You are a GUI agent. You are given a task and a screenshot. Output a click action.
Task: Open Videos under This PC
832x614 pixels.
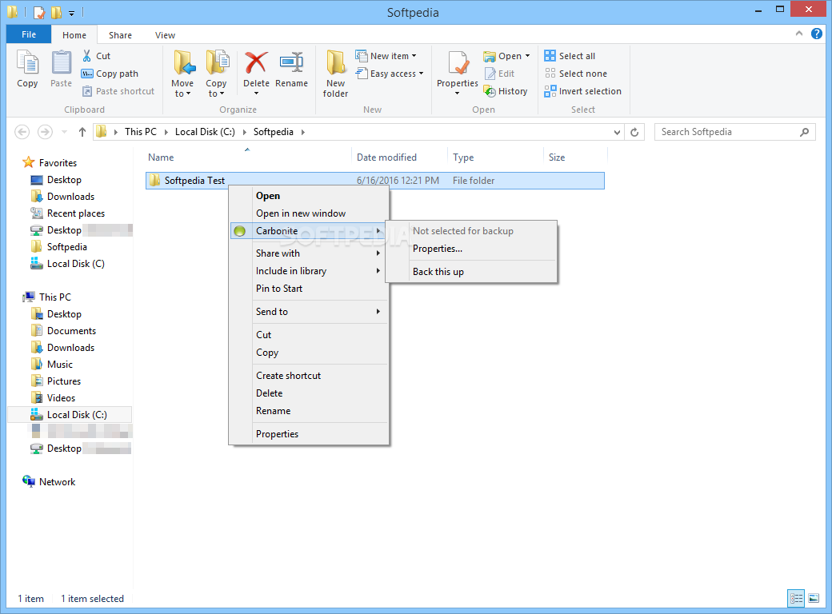pos(61,397)
